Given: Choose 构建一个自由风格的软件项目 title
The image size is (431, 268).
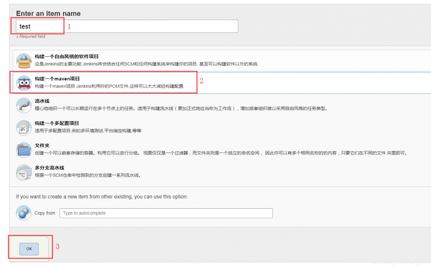Looking at the screenshot, I should click(x=67, y=56).
